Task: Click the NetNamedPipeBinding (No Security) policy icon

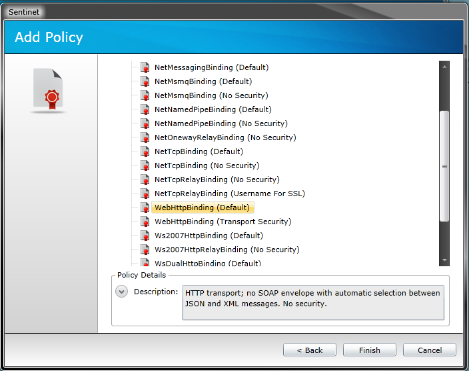Action: click(x=145, y=123)
